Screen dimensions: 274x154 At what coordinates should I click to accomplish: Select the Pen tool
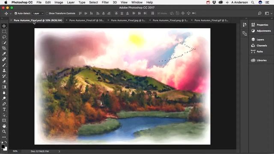(x=4, y=104)
